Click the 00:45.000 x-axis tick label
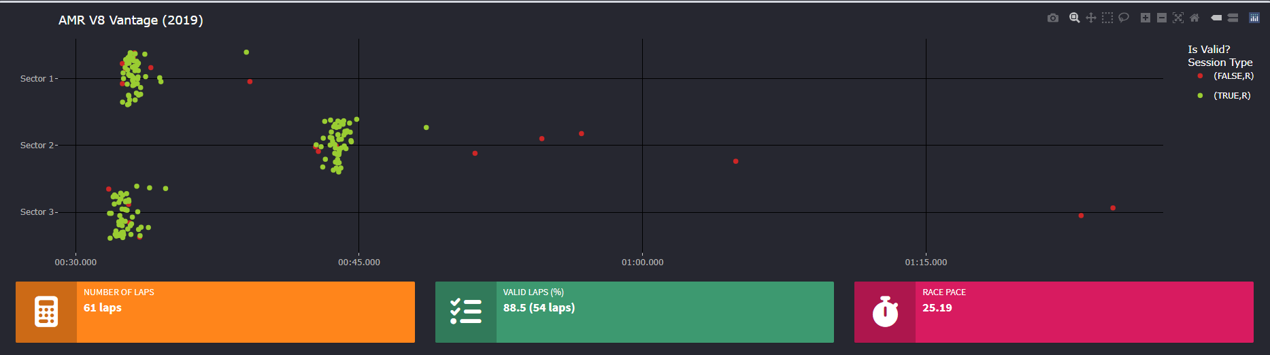 click(359, 263)
